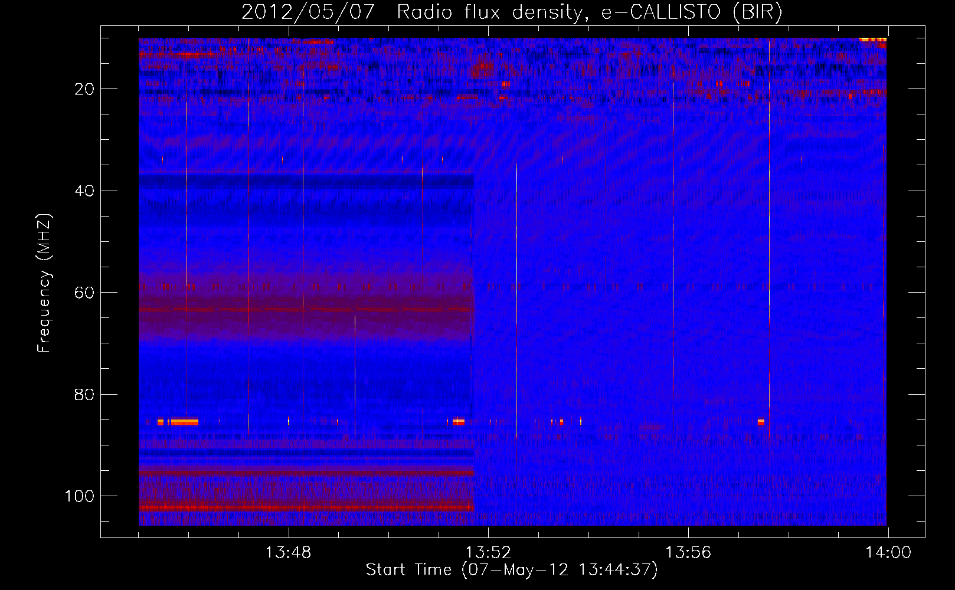
Task: Click the 'Start Time (07-May-12 13:44:37)' axis label
Action: pyautogui.click(x=511, y=570)
